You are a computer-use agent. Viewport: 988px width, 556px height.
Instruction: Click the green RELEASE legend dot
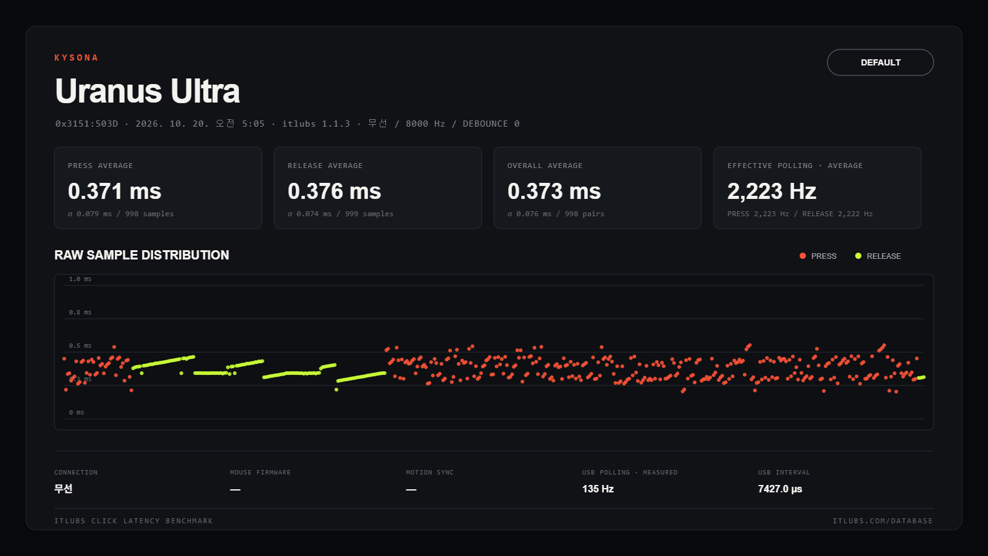tap(858, 256)
